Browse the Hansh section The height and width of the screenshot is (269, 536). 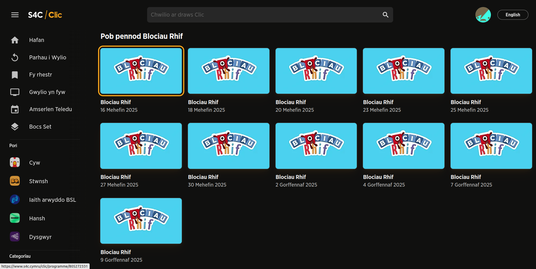point(37,218)
